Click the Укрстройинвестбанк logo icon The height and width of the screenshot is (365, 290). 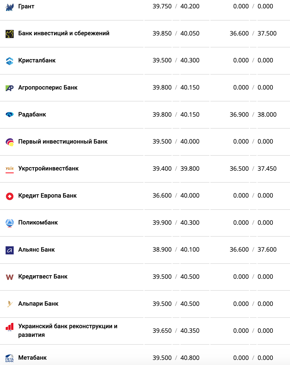tap(10, 169)
